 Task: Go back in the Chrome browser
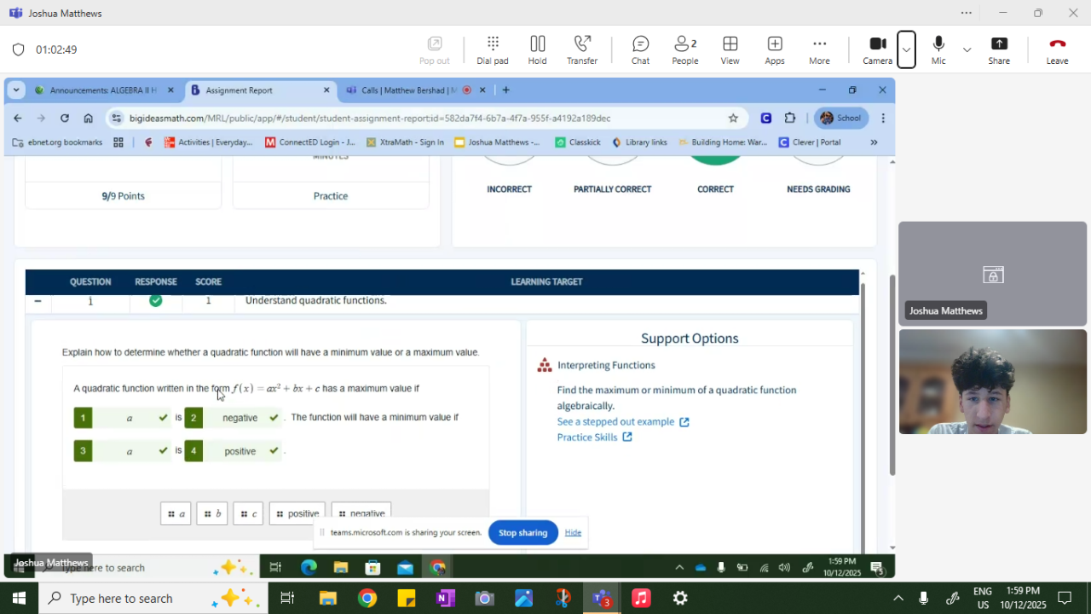point(18,118)
